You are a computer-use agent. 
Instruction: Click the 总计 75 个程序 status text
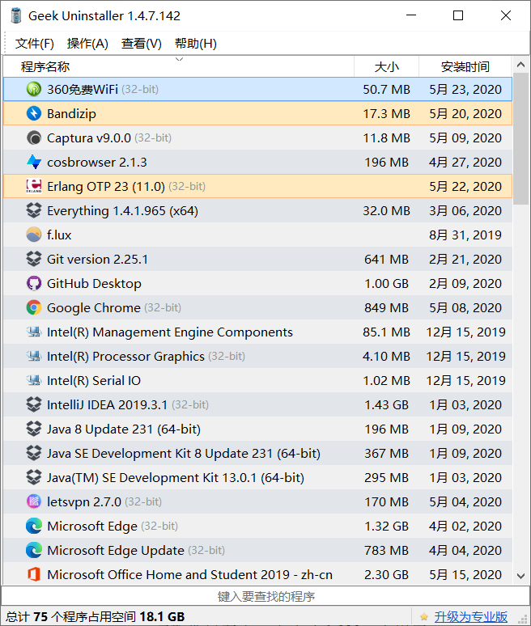point(95,617)
